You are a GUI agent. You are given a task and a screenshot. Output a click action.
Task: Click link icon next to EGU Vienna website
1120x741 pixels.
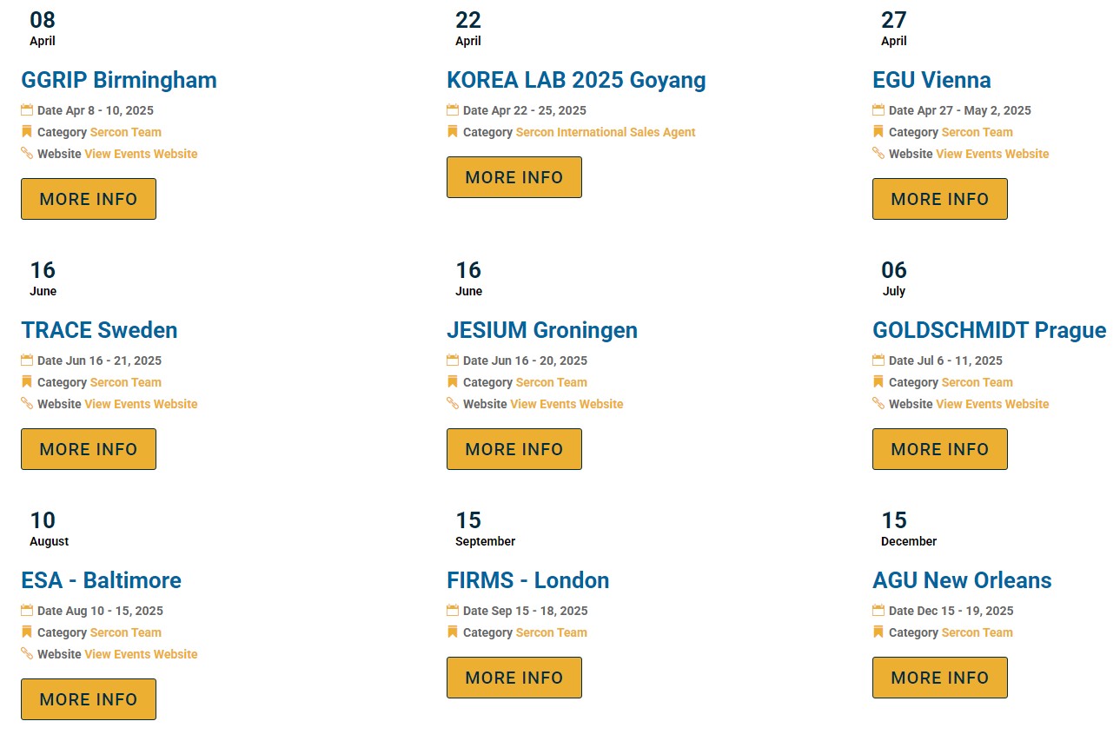pos(878,154)
